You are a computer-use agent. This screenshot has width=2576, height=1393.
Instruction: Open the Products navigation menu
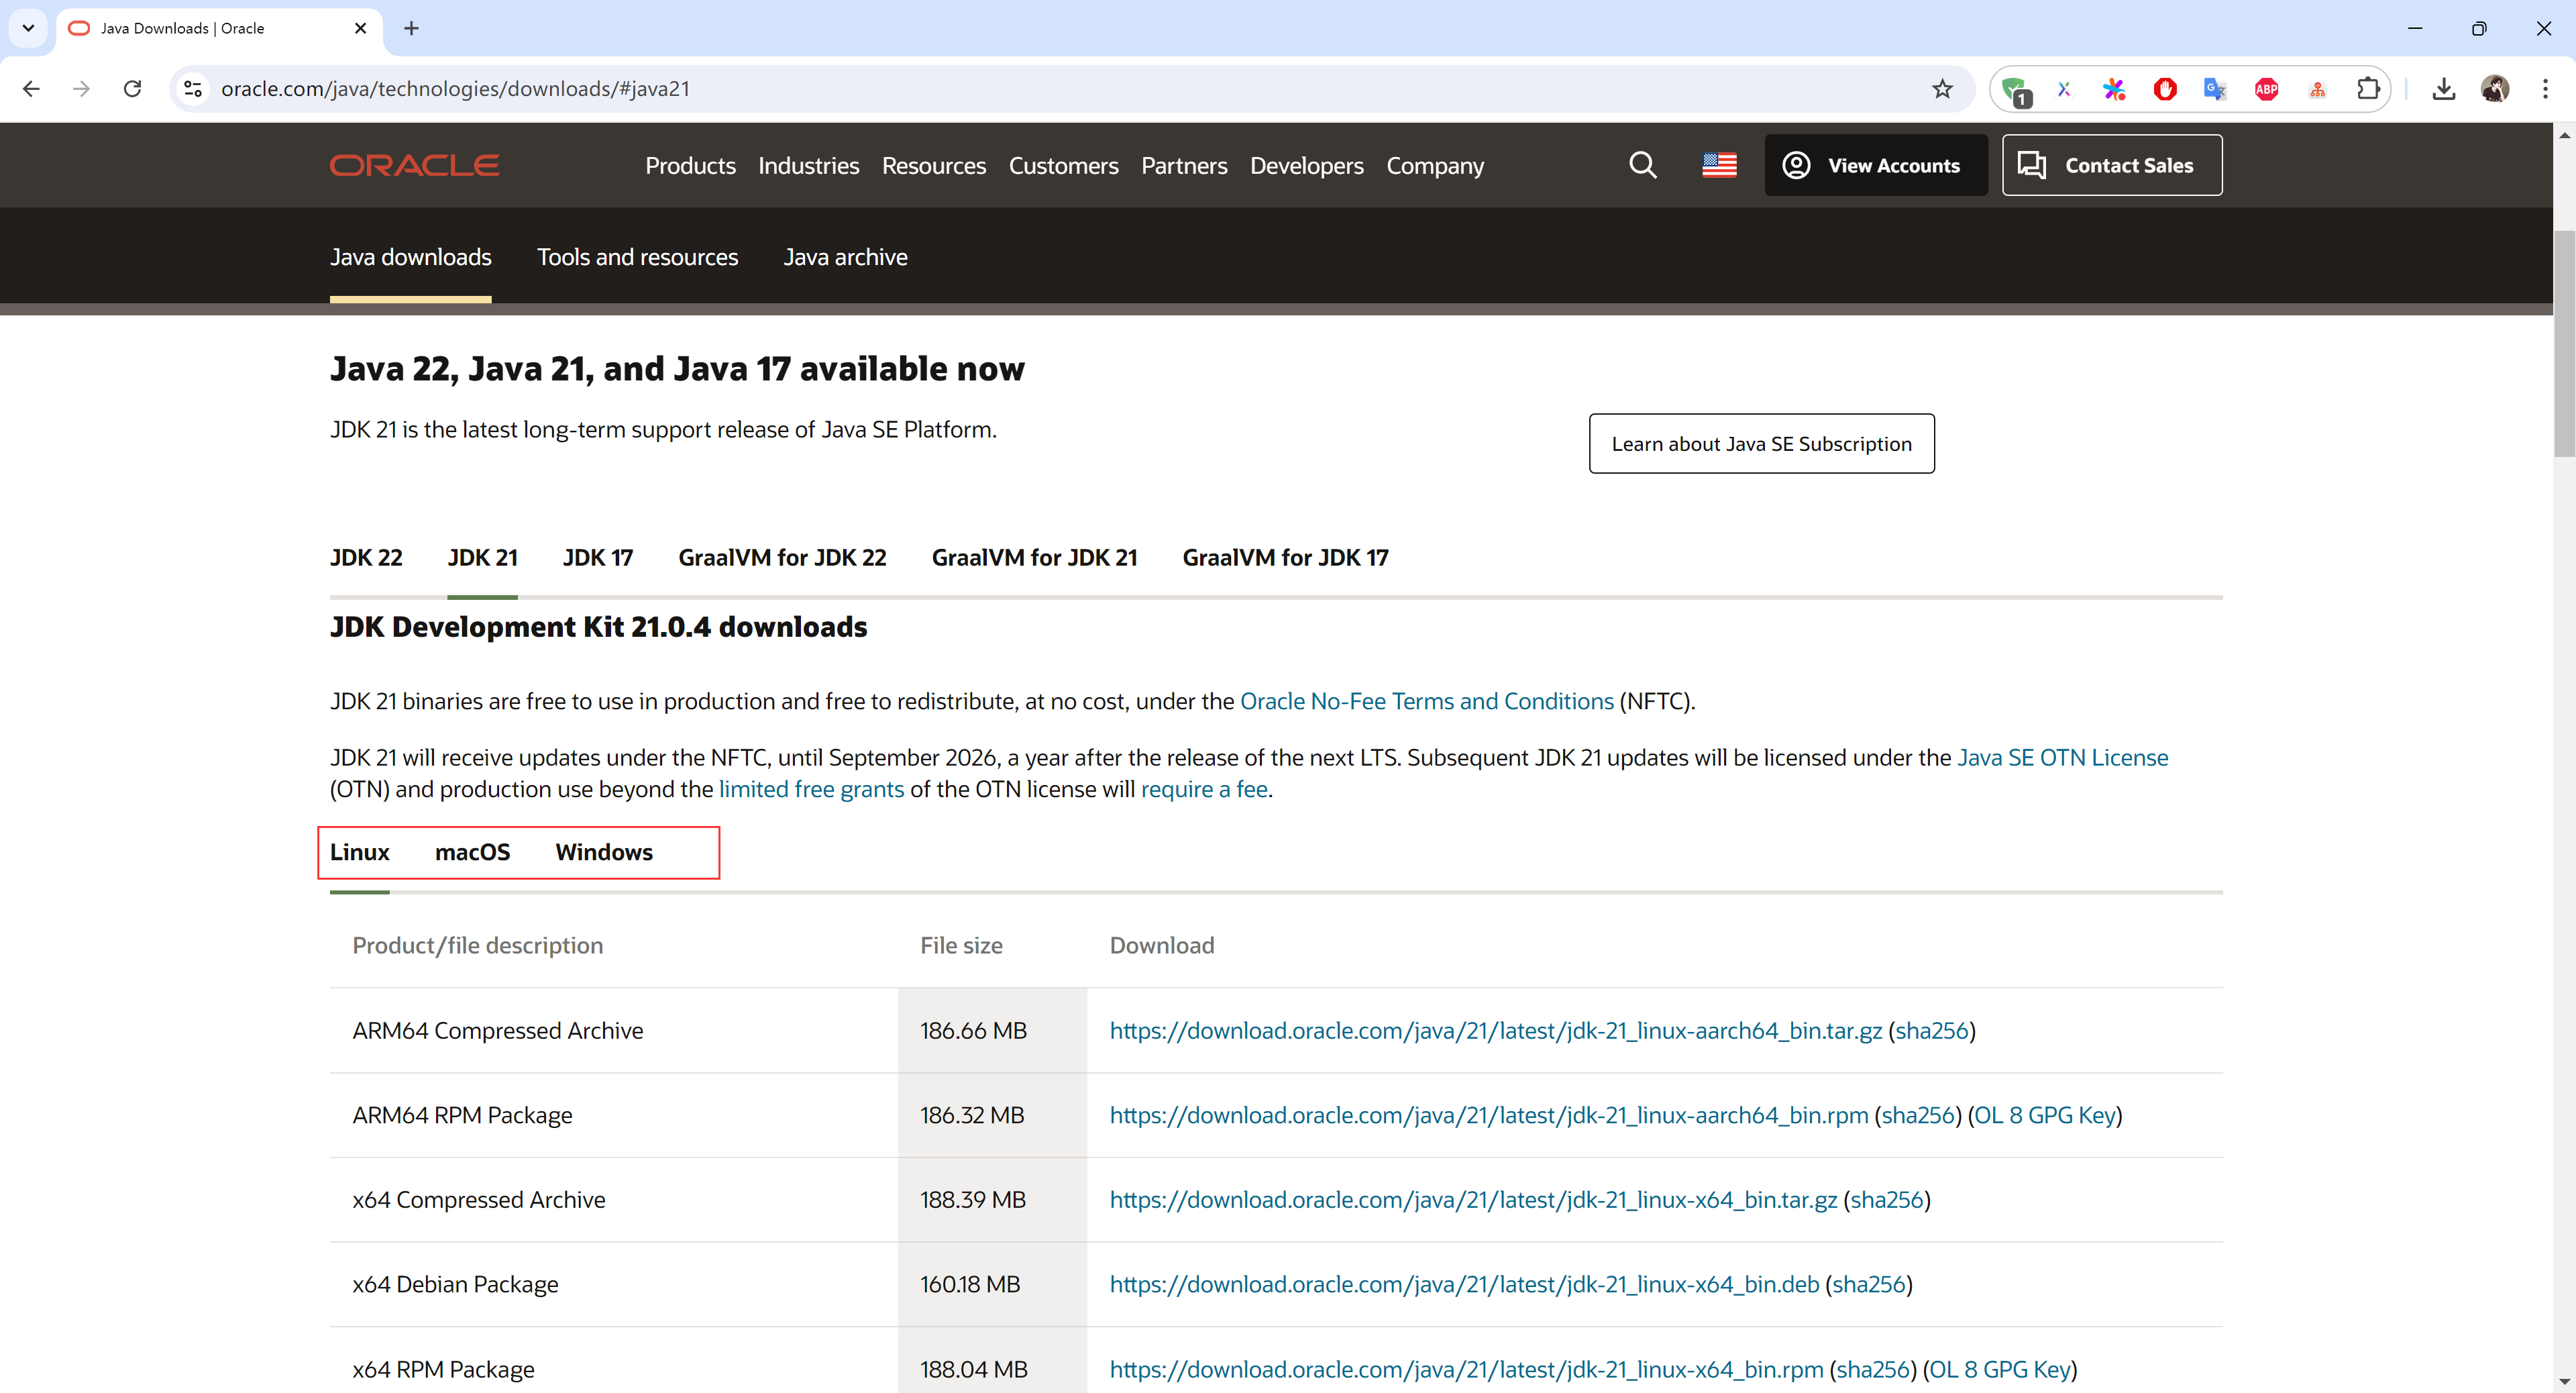tap(690, 166)
